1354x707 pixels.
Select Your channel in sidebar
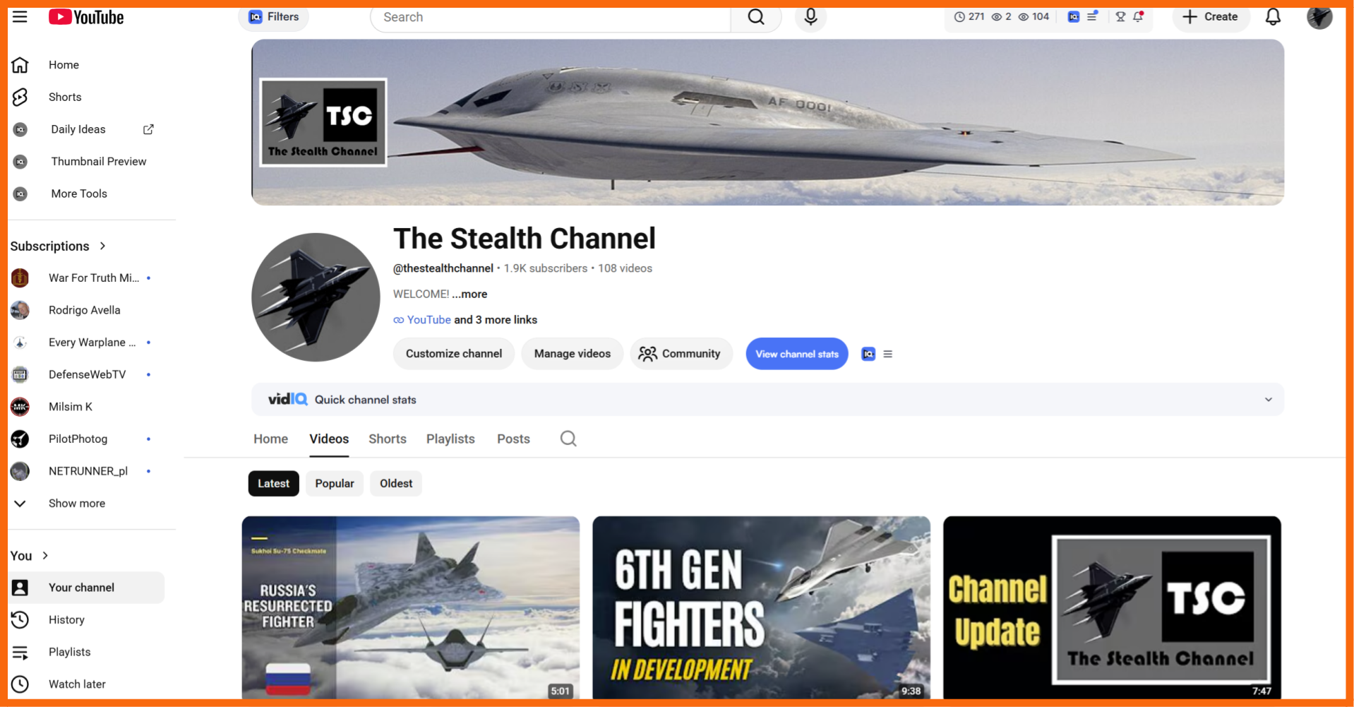pyautogui.click(x=86, y=588)
